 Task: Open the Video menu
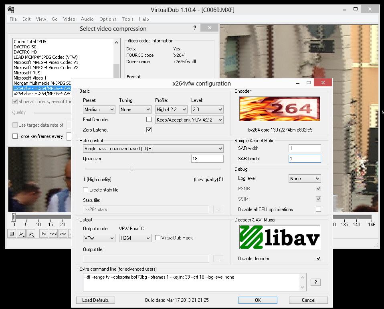(x=69, y=19)
